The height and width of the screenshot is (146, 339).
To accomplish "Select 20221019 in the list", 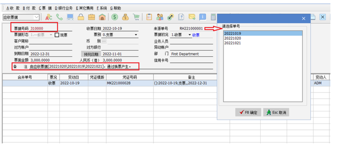I will click(x=263, y=33).
